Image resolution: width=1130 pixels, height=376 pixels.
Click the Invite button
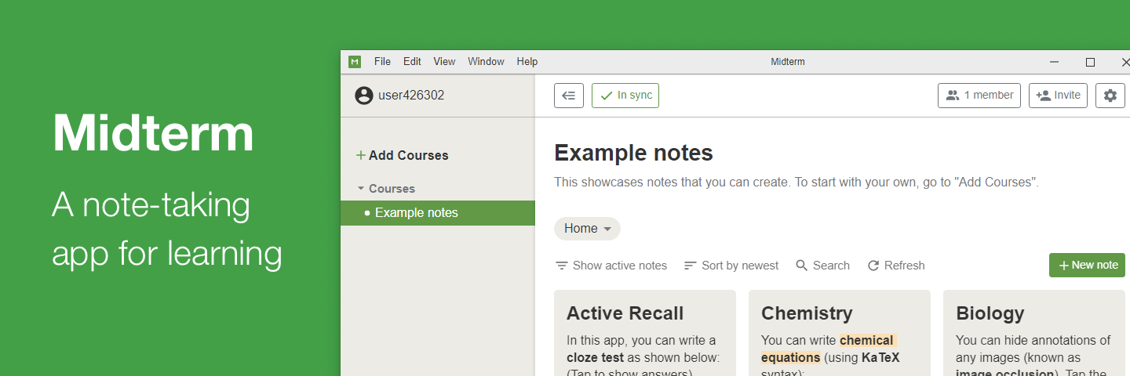(1058, 96)
